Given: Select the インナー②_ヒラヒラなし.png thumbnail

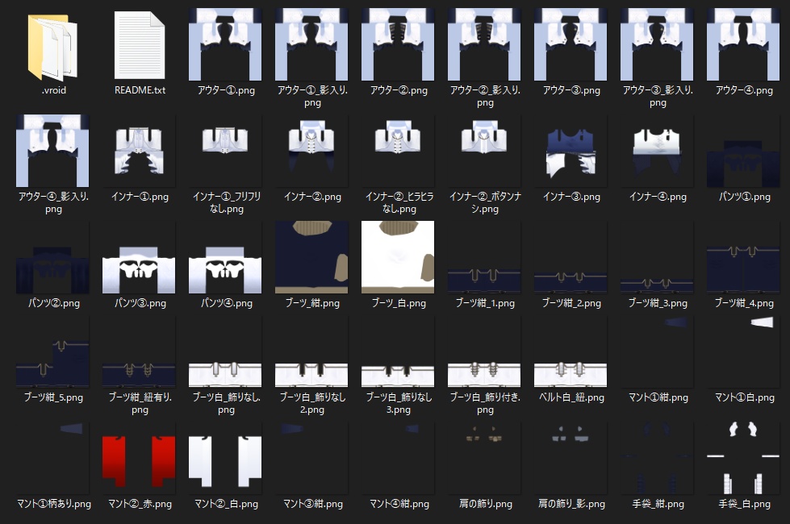Looking at the screenshot, I should [x=398, y=151].
